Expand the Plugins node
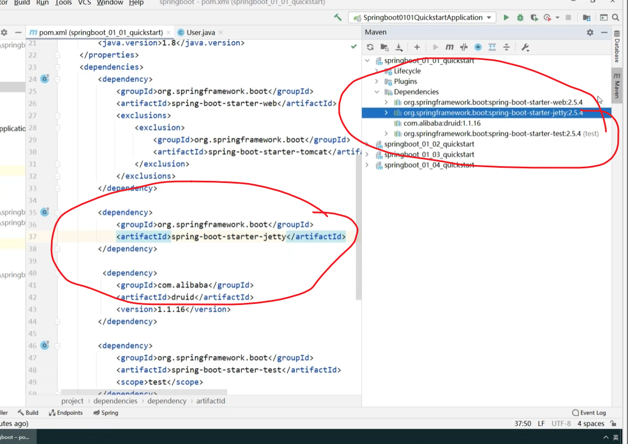The image size is (628, 444). [x=377, y=82]
